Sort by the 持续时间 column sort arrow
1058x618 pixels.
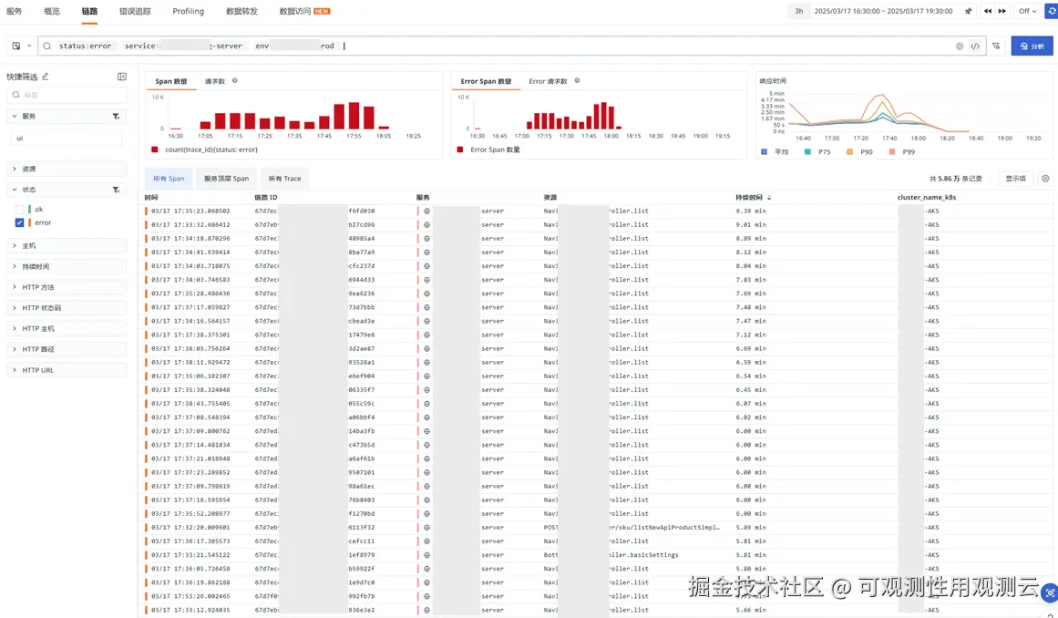coord(769,199)
